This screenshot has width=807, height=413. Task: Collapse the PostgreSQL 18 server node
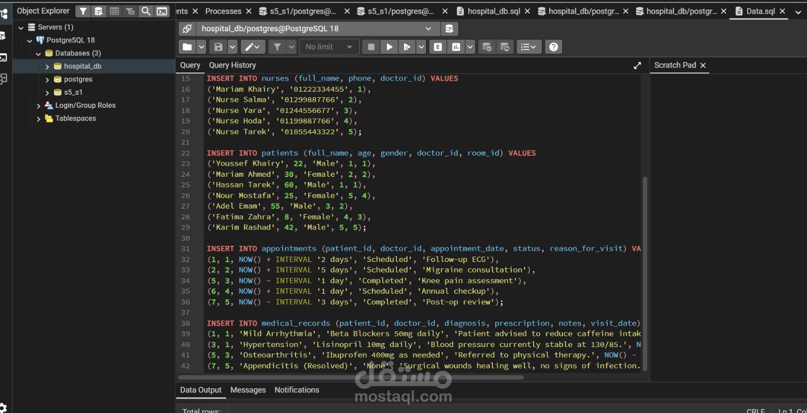click(30, 40)
